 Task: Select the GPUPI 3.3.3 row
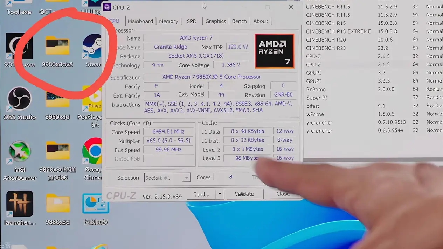coord(374,81)
